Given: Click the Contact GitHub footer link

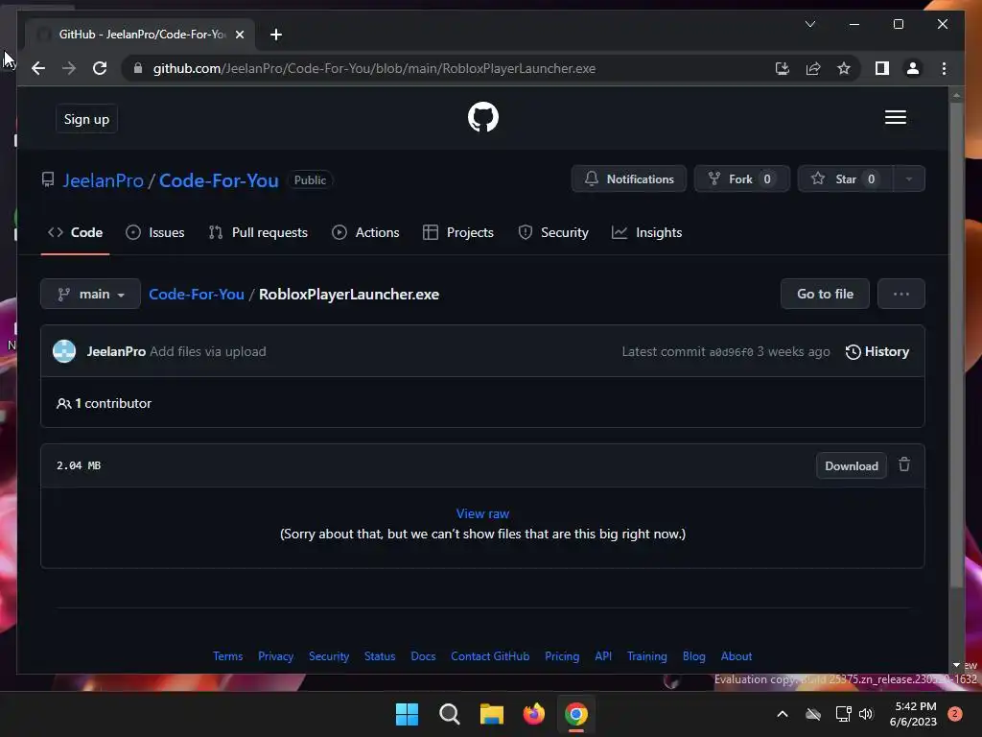Looking at the screenshot, I should 490,656.
